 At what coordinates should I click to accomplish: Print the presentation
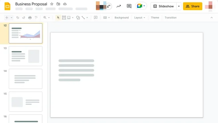[x=30, y=17]
